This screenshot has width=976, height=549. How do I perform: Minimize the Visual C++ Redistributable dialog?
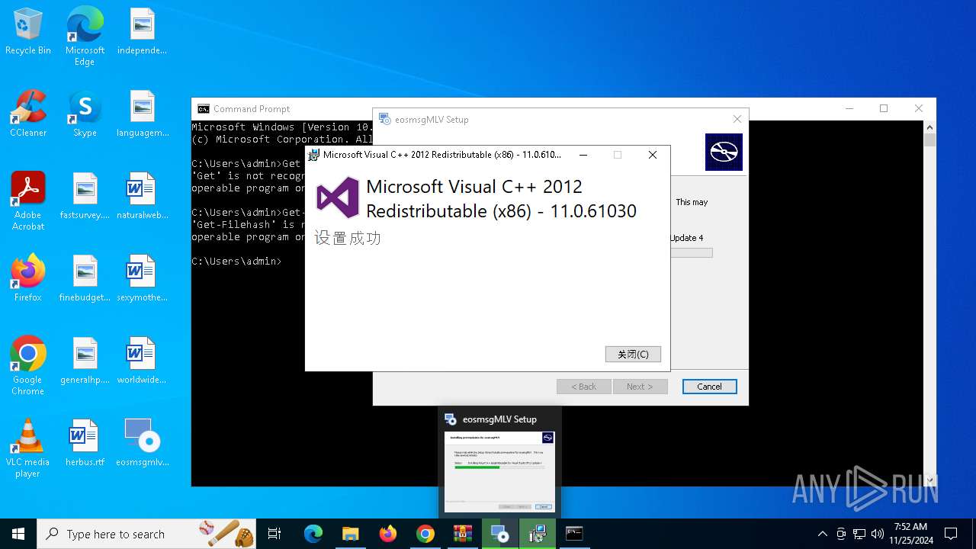[583, 155]
